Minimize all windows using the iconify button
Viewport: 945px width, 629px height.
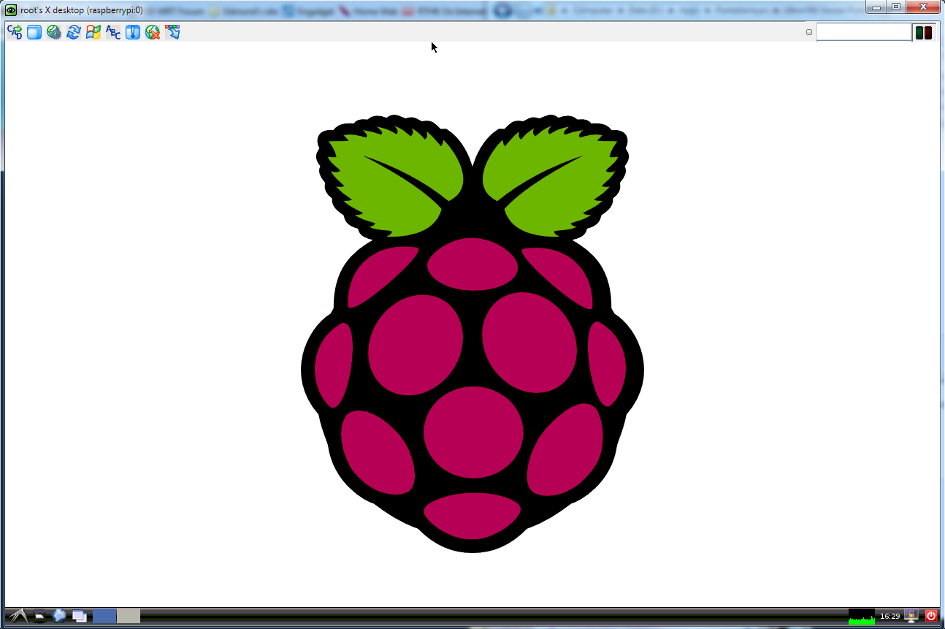point(80,616)
